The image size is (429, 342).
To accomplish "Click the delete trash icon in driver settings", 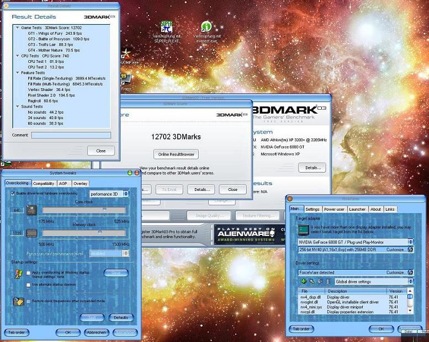I will tap(329, 281).
